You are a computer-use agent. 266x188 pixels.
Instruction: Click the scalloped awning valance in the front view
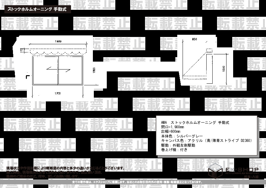(57, 51)
